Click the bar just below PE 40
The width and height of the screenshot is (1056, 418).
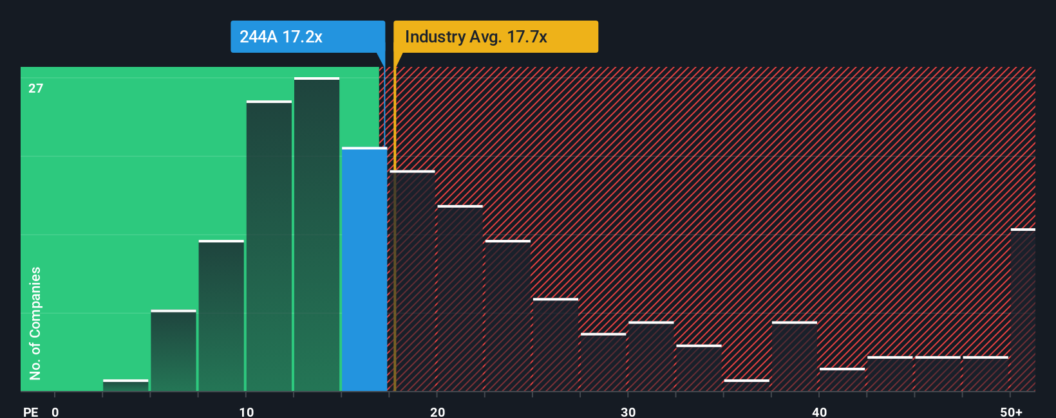coord(795,356)
